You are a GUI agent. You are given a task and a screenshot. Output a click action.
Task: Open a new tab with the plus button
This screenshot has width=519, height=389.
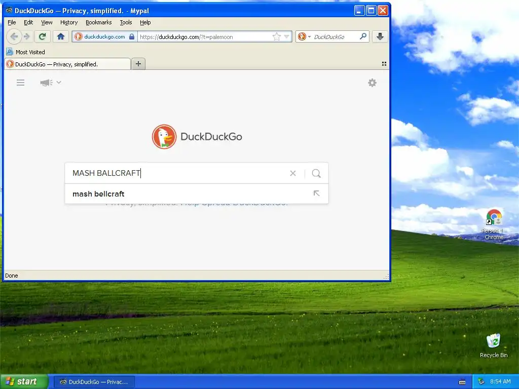coord(138,64)
